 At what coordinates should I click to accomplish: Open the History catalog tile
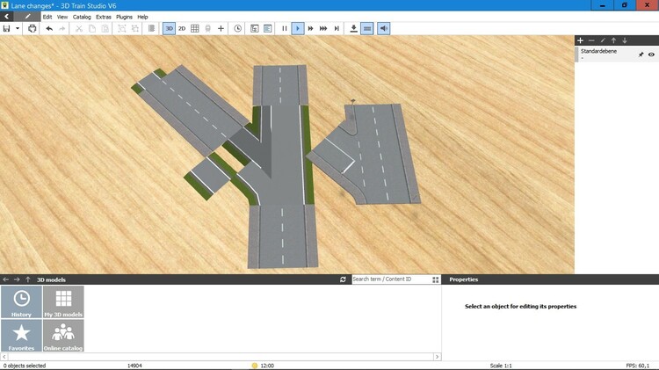21,302
